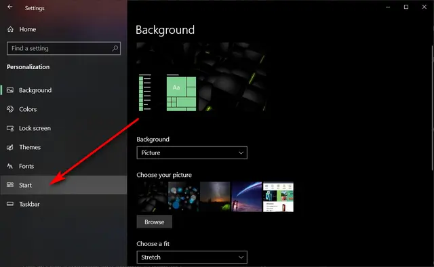Expand the Choose a fit dropdown showing Stretch

point(192,257)
